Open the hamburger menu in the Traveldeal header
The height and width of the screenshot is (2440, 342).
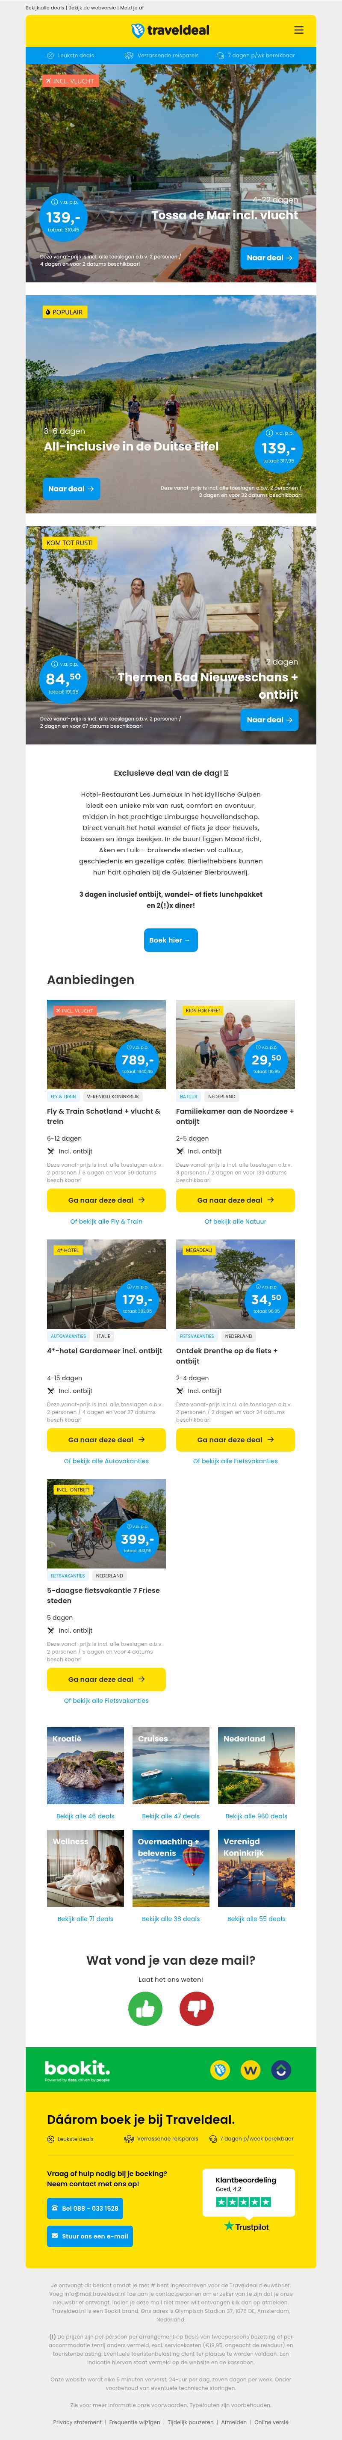click(298, 30)
